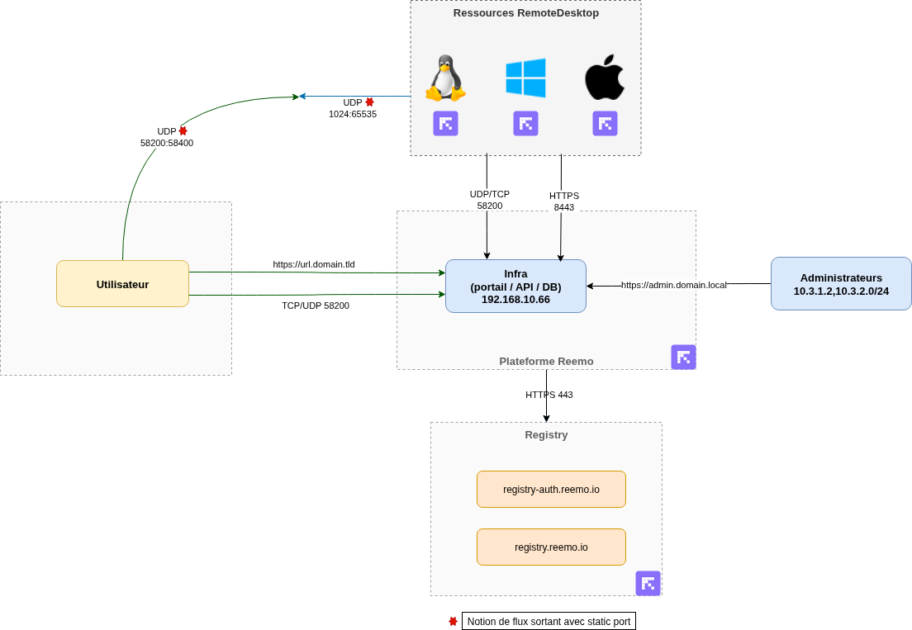Select the registry-auth.reemo.io box
Image resolution: width=912 pixels, height=630 pixels.
coord(551,490)
